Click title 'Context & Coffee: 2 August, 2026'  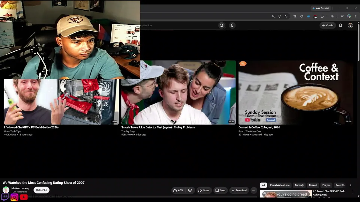259,127
